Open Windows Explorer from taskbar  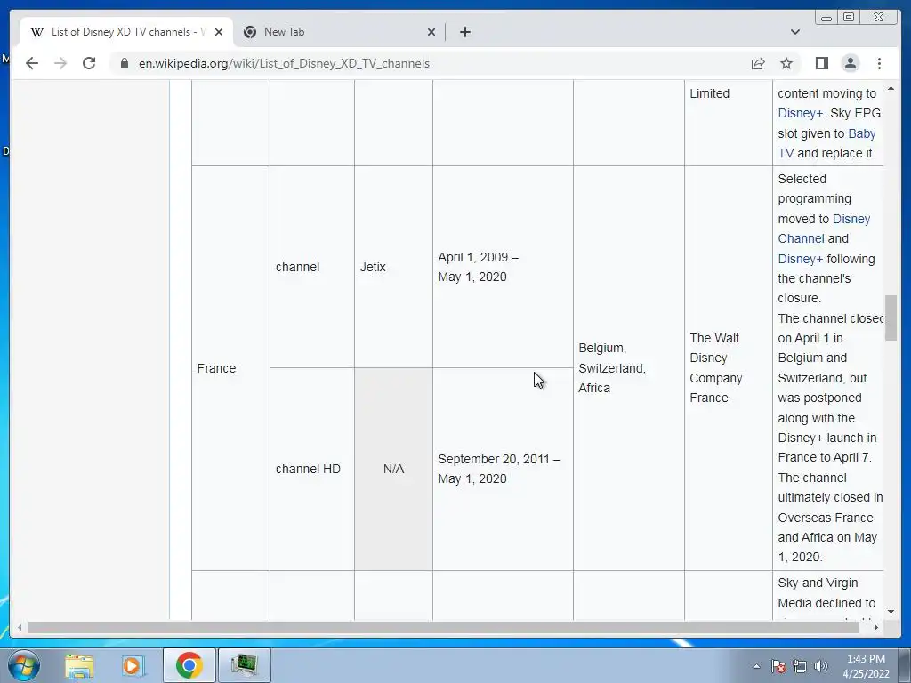coord(79,665)
